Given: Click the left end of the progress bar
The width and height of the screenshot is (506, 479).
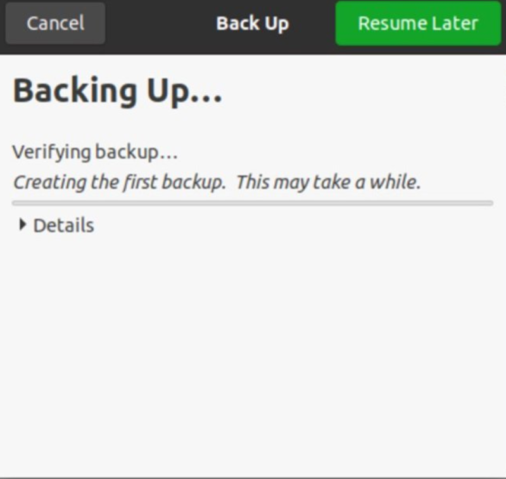Looking at the screenshot, I should [16, 203].
